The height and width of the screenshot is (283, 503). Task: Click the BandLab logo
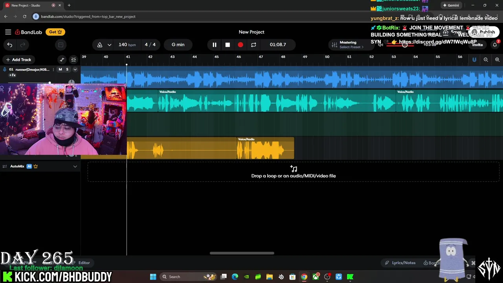(29, 32)
